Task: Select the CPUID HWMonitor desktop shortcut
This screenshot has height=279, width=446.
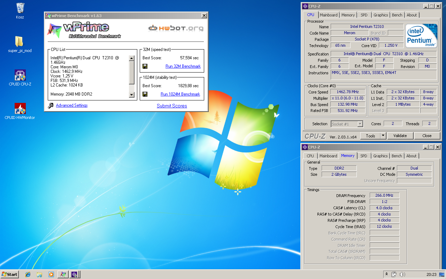Action: coord(20,108)
